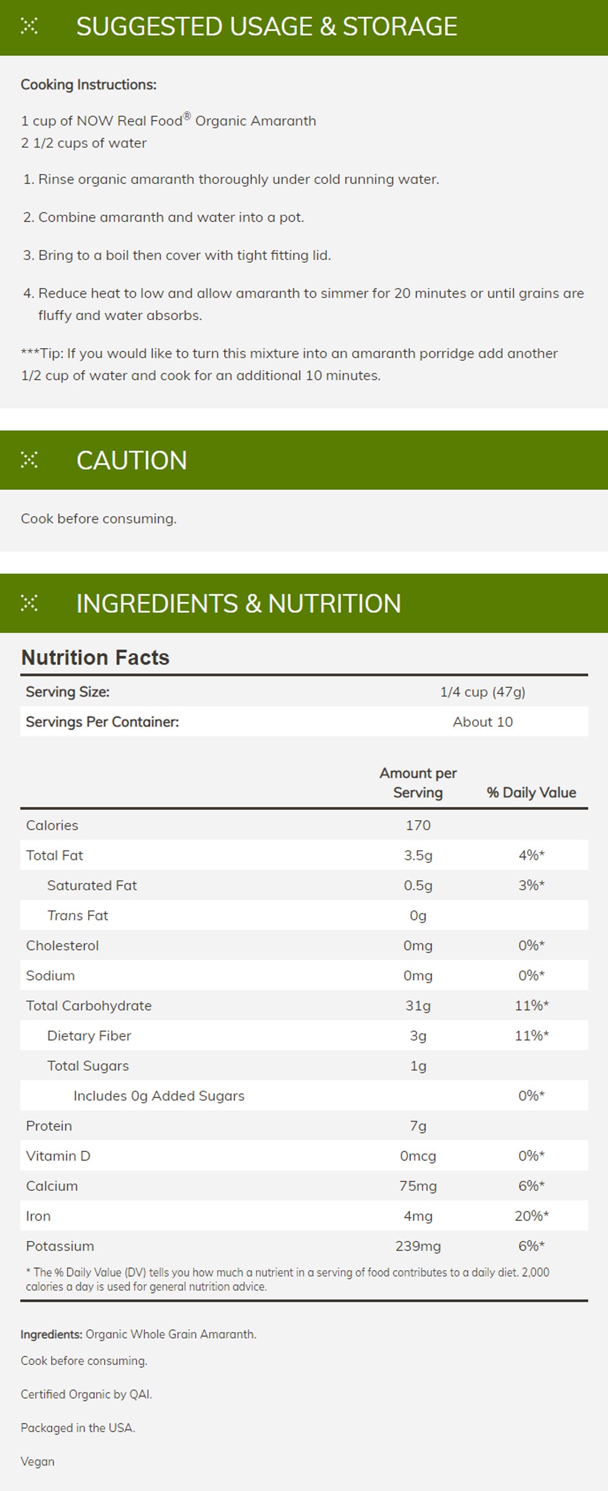Collapse the Suggested Usage & Storage section title
Image resolution: width=608 pixels, height=1491 pixels.
pos(266,27)
